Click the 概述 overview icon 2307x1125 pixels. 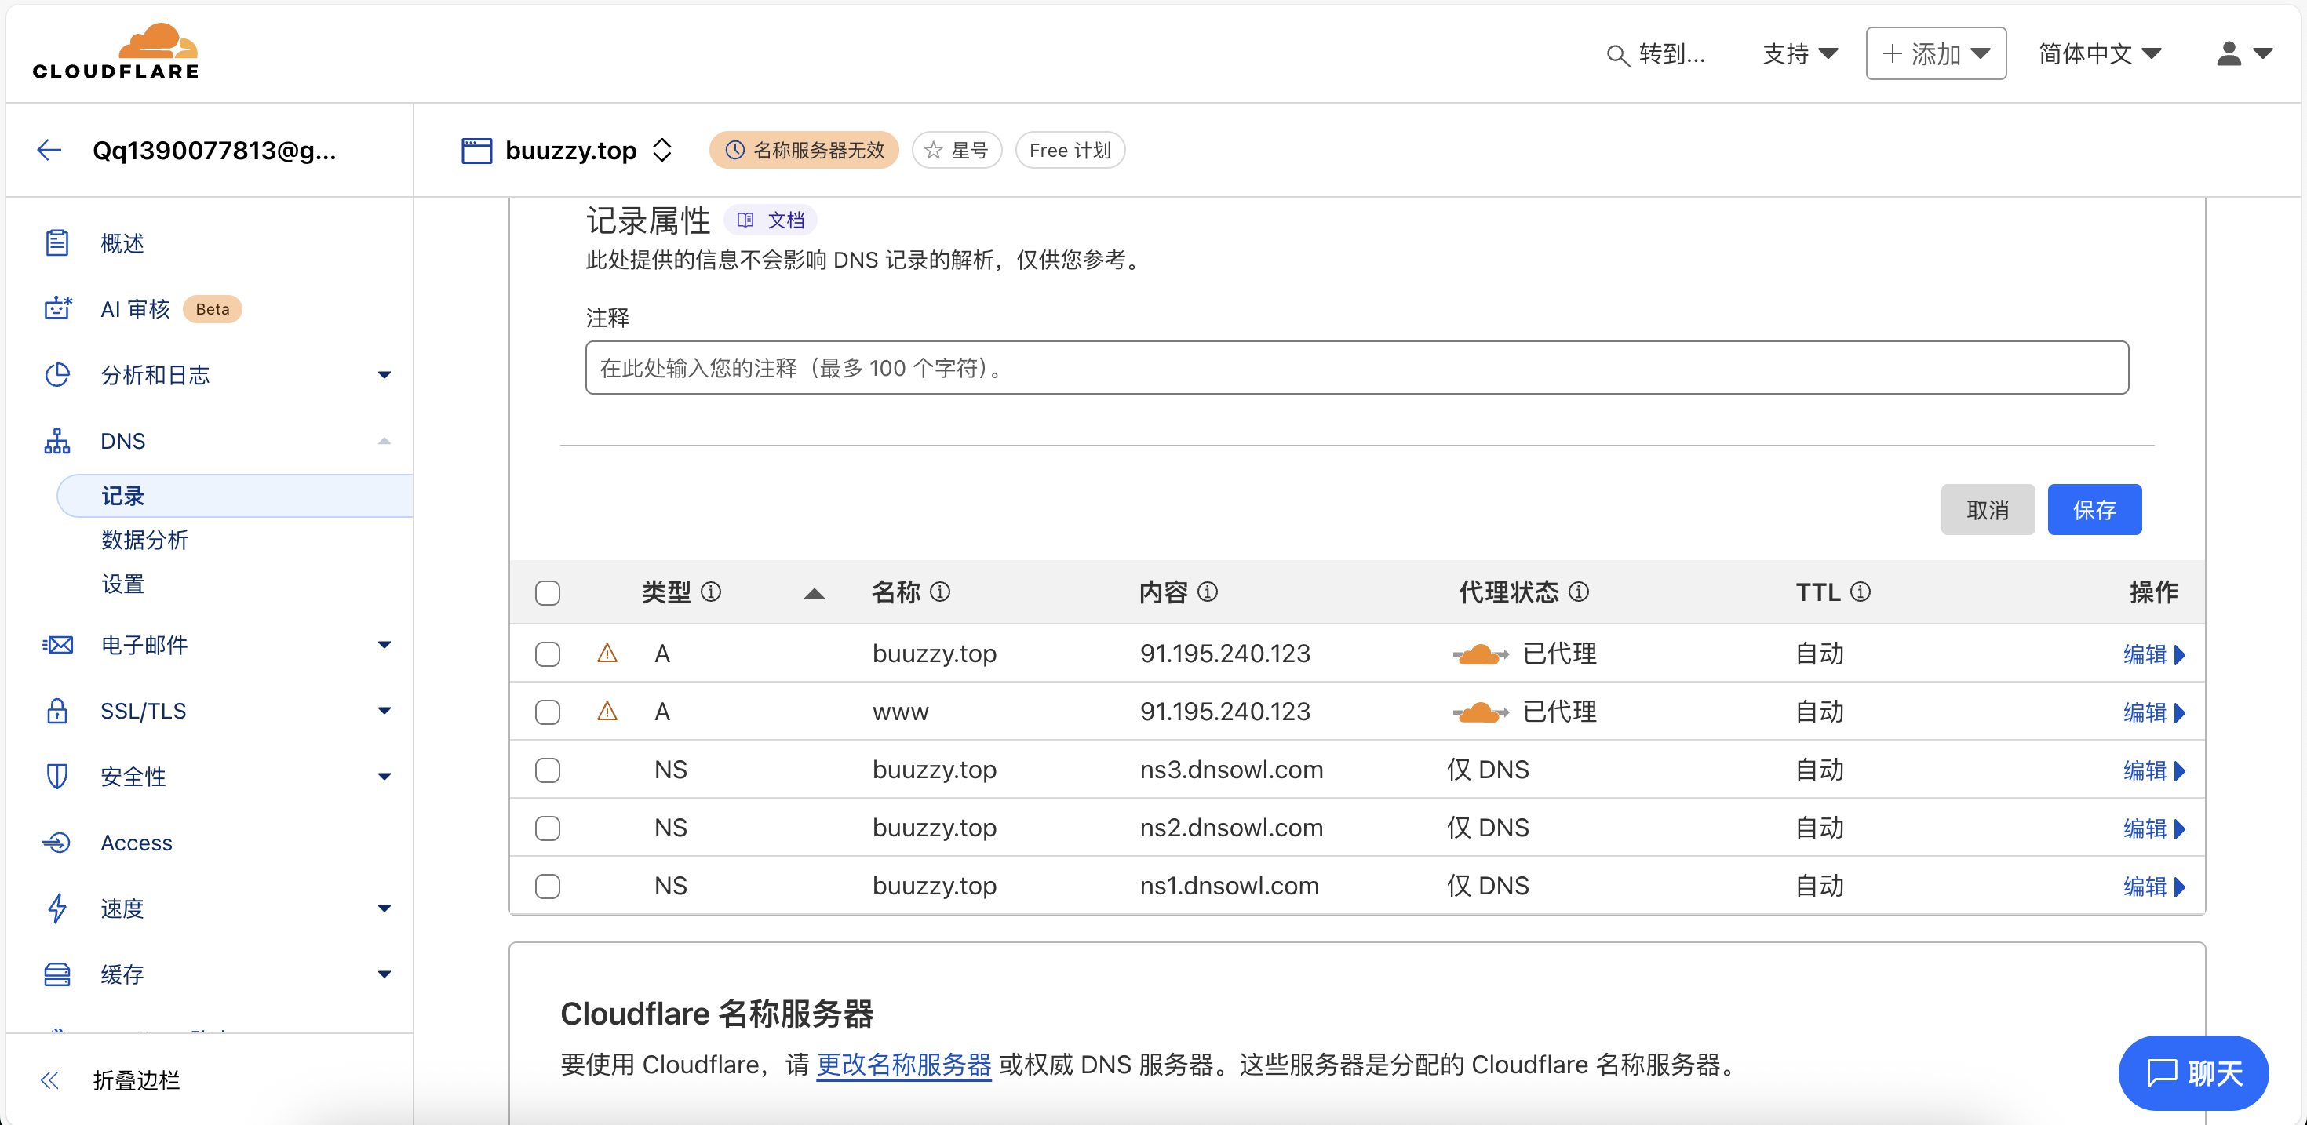pos(57,242)
